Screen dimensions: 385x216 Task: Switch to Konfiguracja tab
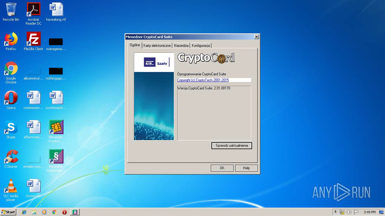click(x=201, y=46)
